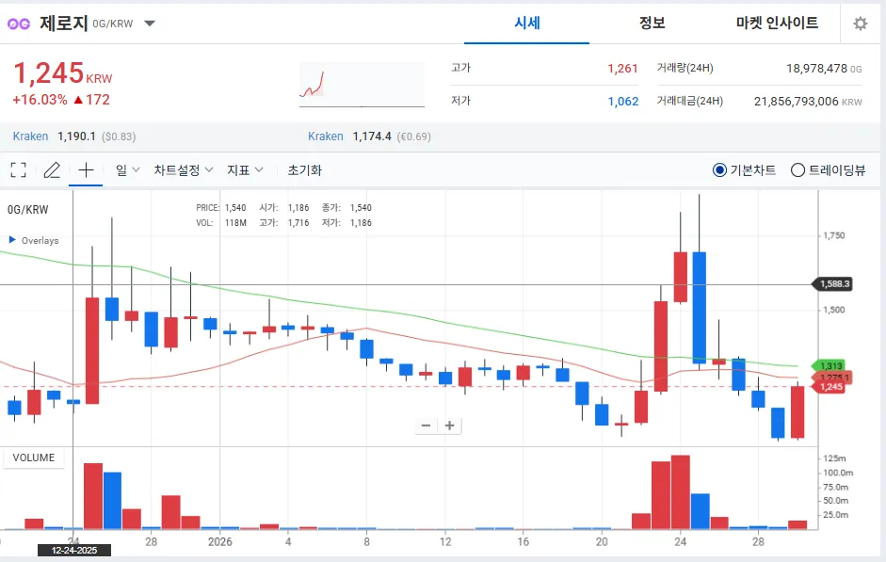
Task: Expand the Overlays triangle toggle
Action: [x=12, y=240]
